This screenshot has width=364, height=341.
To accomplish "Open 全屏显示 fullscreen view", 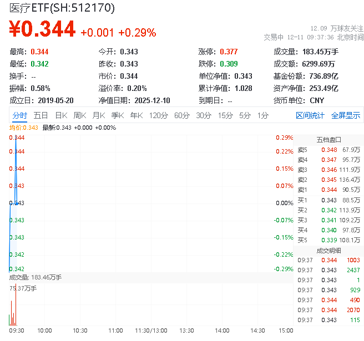I will click(x=346, y=115).
